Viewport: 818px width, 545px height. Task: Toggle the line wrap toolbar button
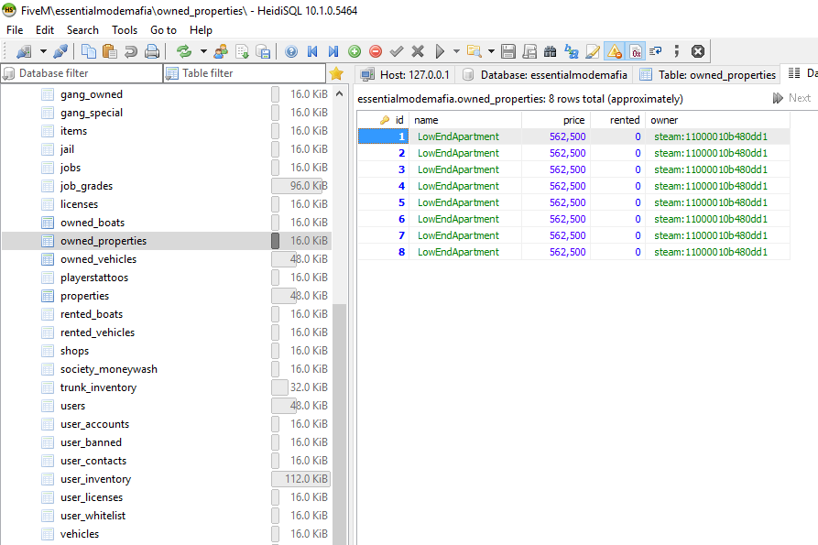[656, 51]
